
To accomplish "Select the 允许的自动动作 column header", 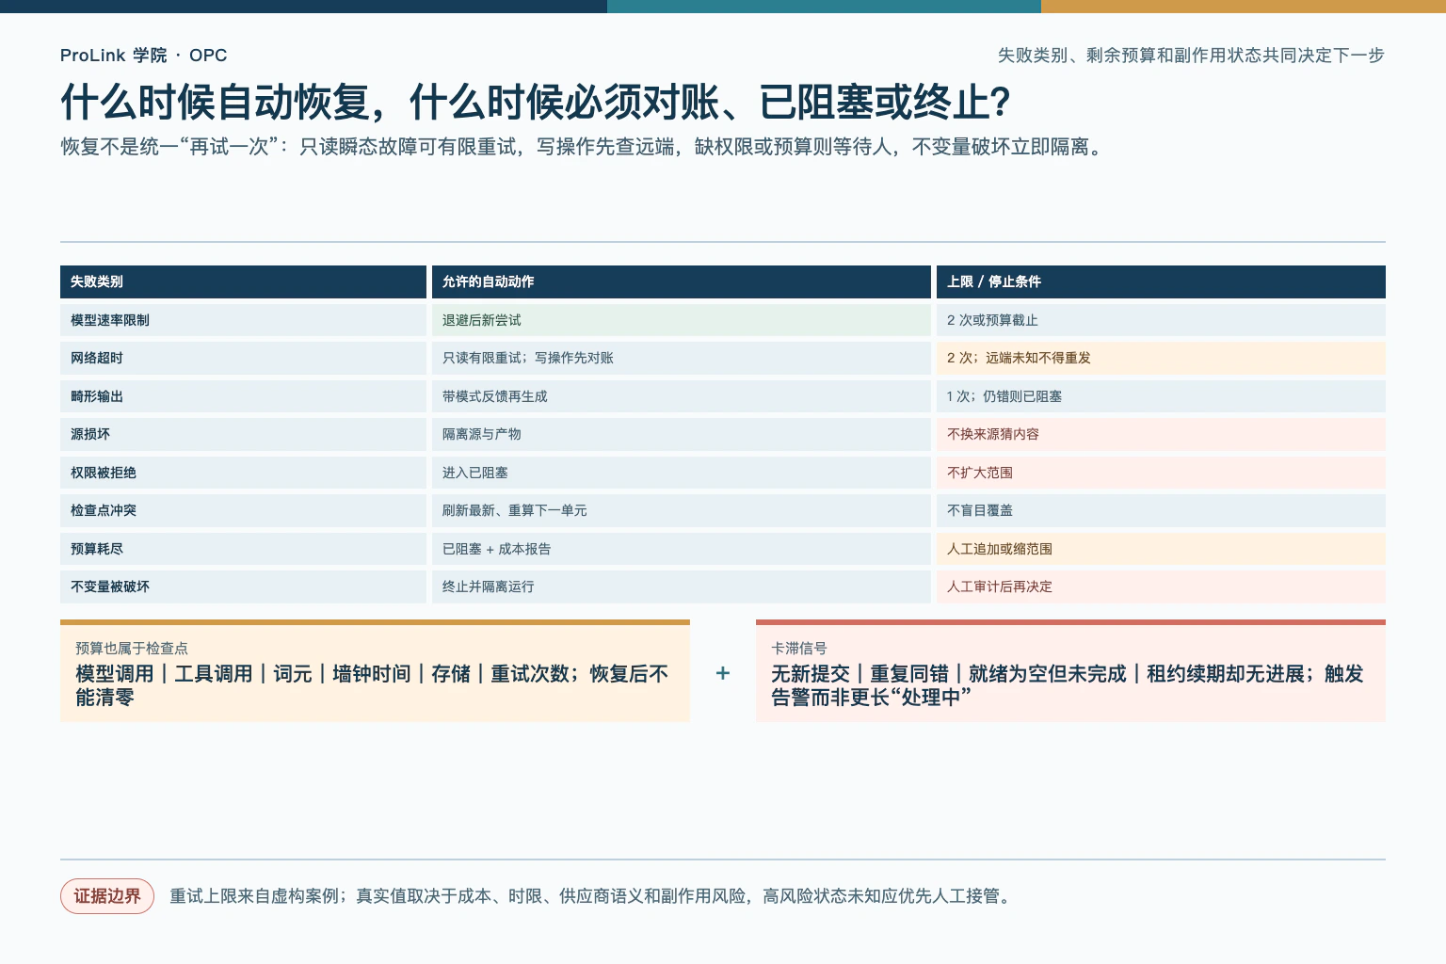I will point(682,281).
